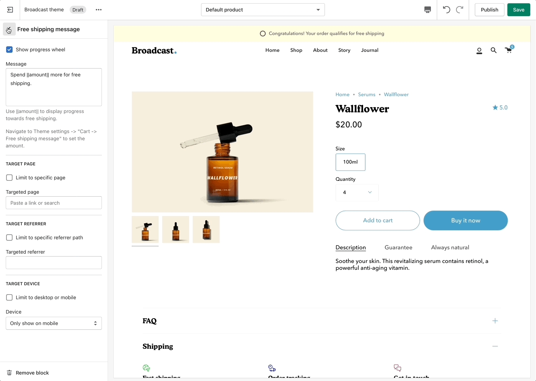Open the three-dot more actions menu
Image resolution: width=536 pixels, height=381 pixels.
[x=99, y=10]
